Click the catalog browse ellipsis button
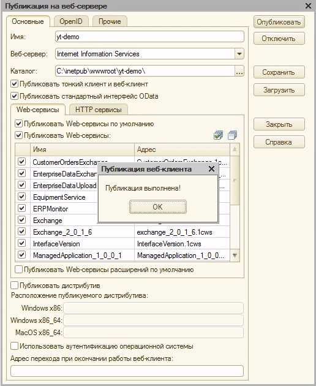The height and width of the screenshot is (386, 316). point(239,71)
